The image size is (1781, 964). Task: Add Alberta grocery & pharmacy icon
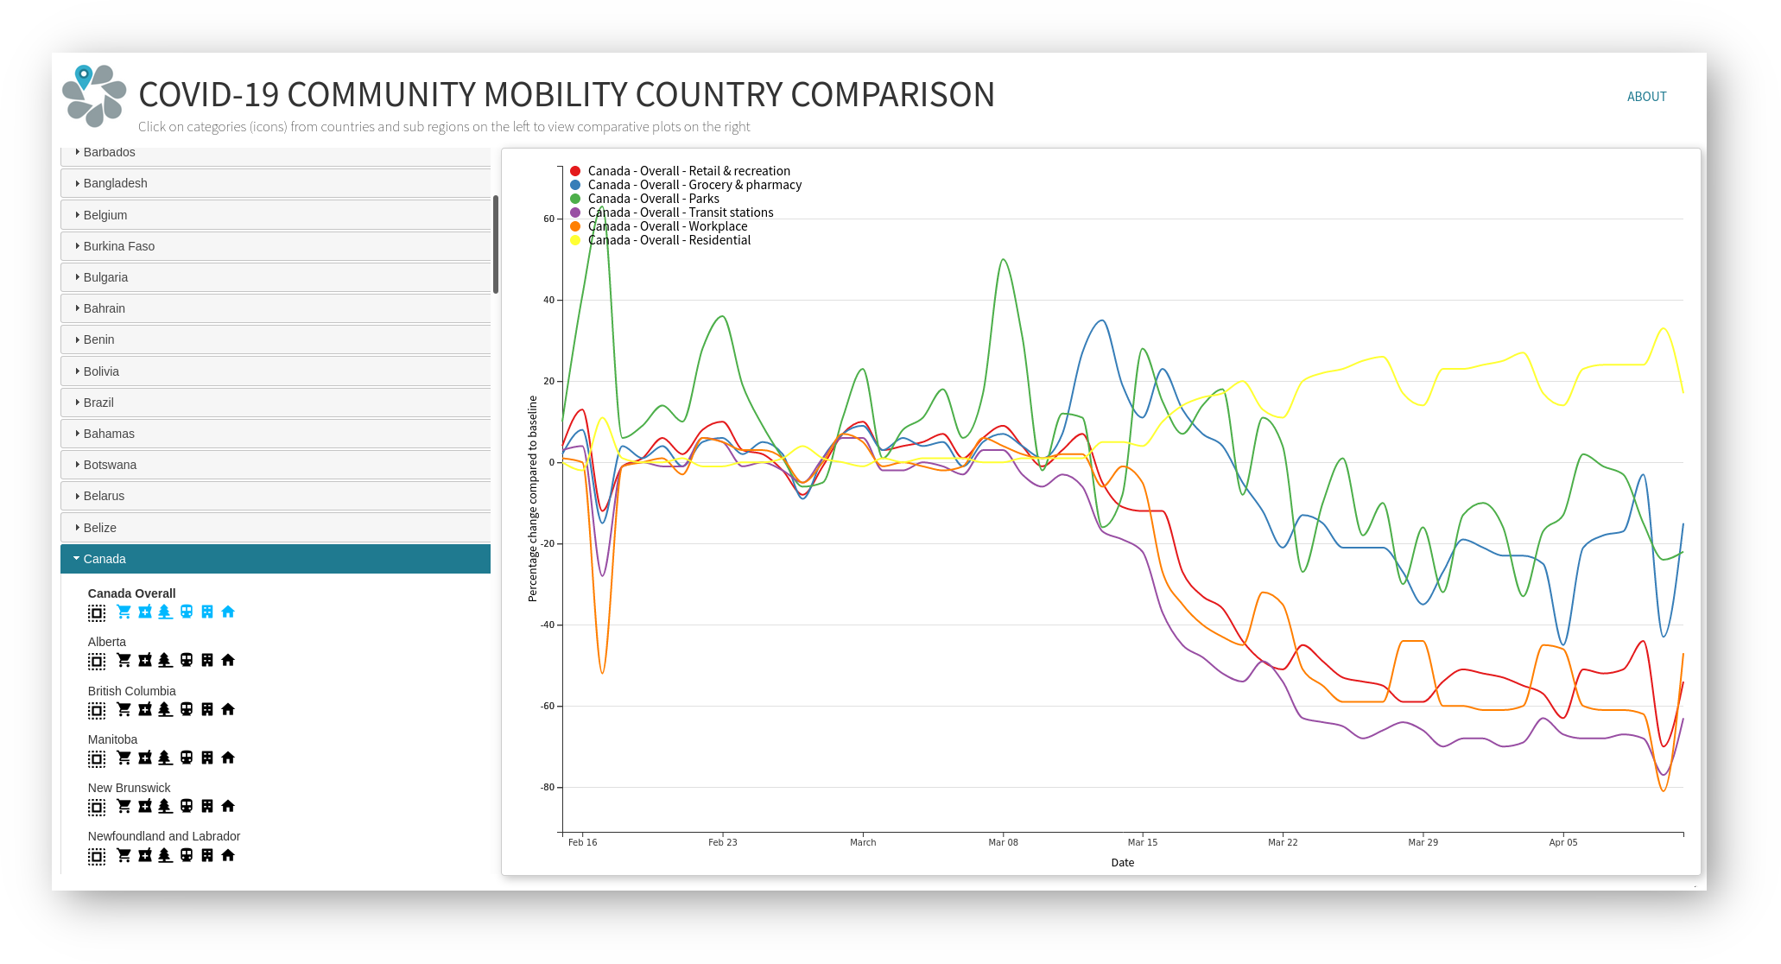click(x=145, y=660)
